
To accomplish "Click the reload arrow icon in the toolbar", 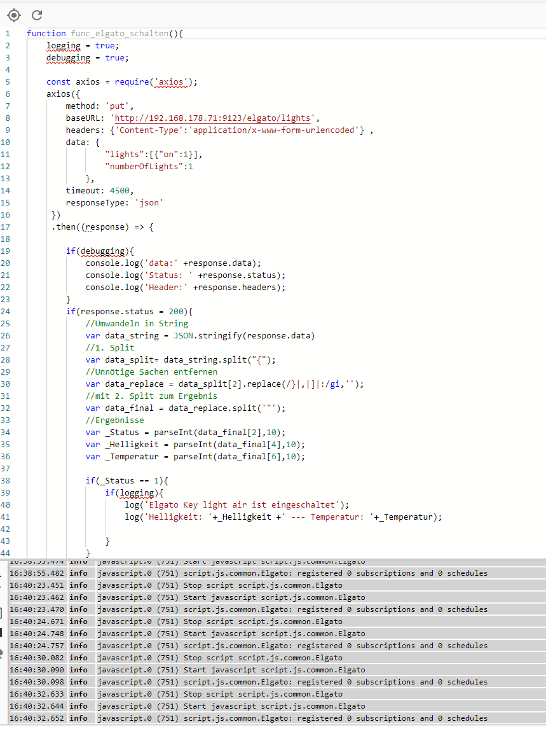I will click(x=37, y=15).
